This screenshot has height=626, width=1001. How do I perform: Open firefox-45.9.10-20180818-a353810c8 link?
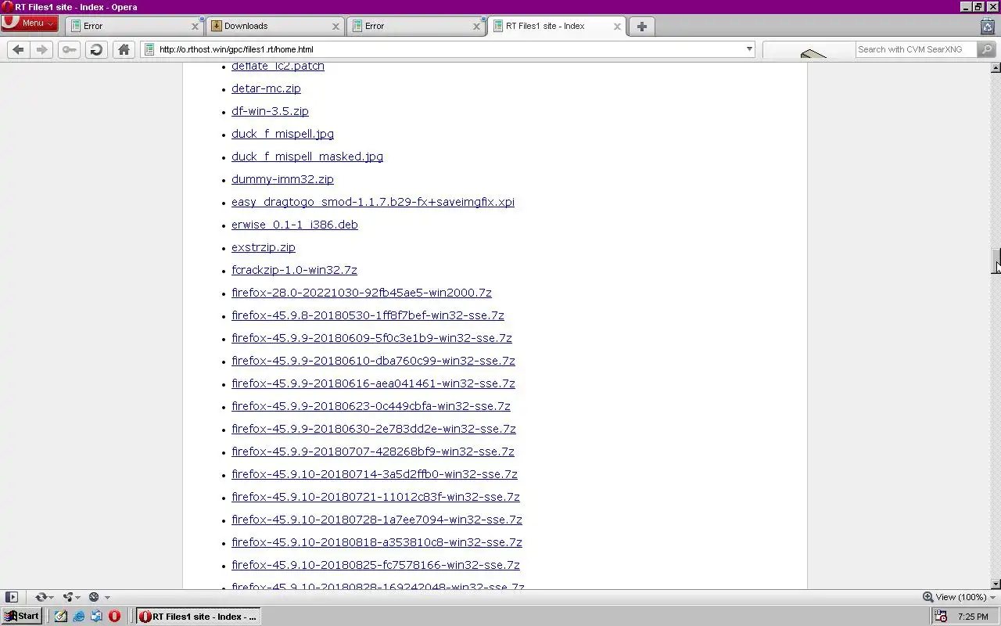point(377,542)
